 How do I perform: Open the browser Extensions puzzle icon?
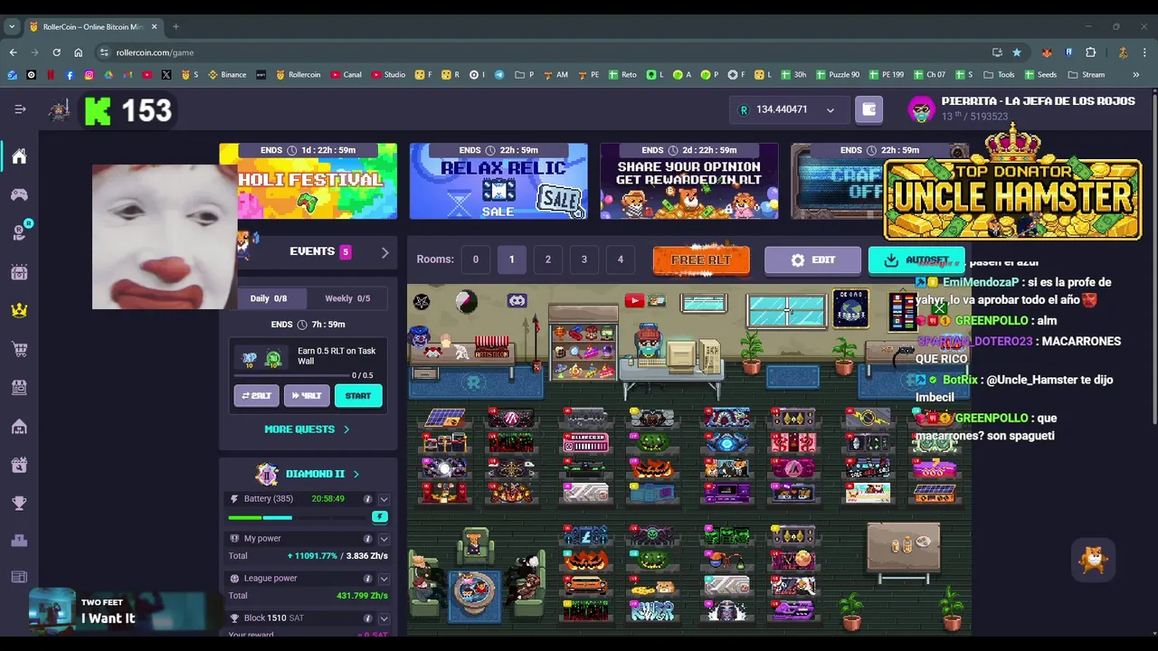click(1091, 52)
